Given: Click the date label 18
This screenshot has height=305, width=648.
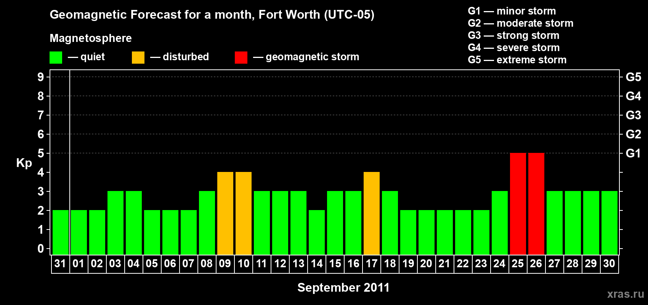Looking at the screenshot, I should [390, 263].
